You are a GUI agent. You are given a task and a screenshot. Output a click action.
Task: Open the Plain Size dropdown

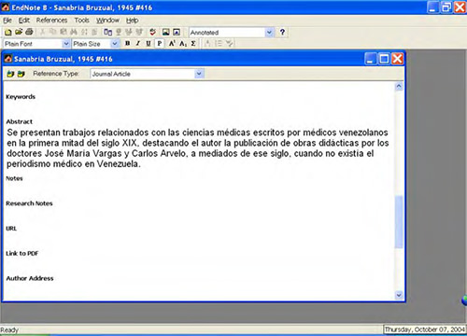(x=115, y=44)
